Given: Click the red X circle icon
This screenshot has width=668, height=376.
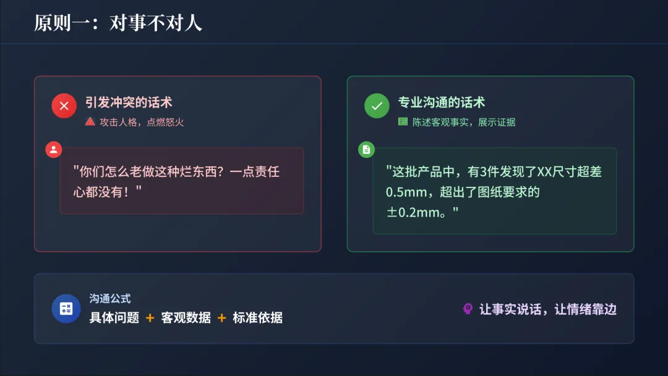Looking at the screenshot, I should tap(64, 106).
